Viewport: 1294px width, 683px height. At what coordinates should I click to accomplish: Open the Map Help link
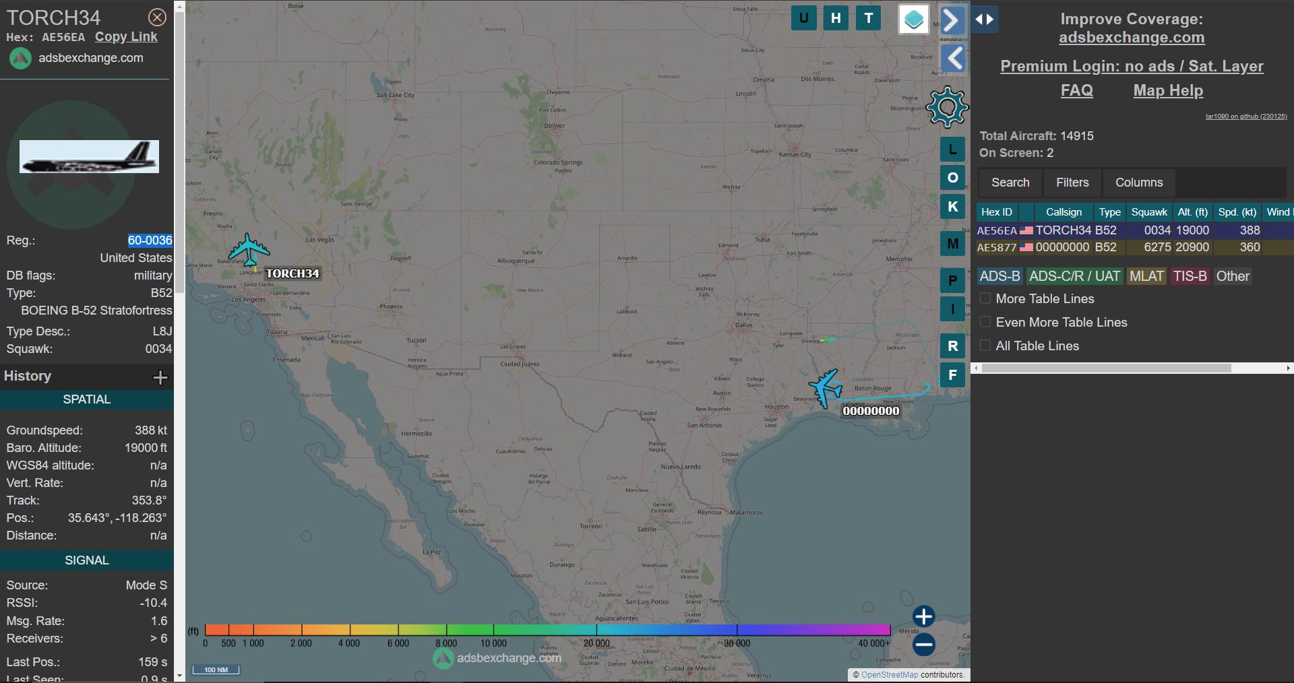point(1168,90)
